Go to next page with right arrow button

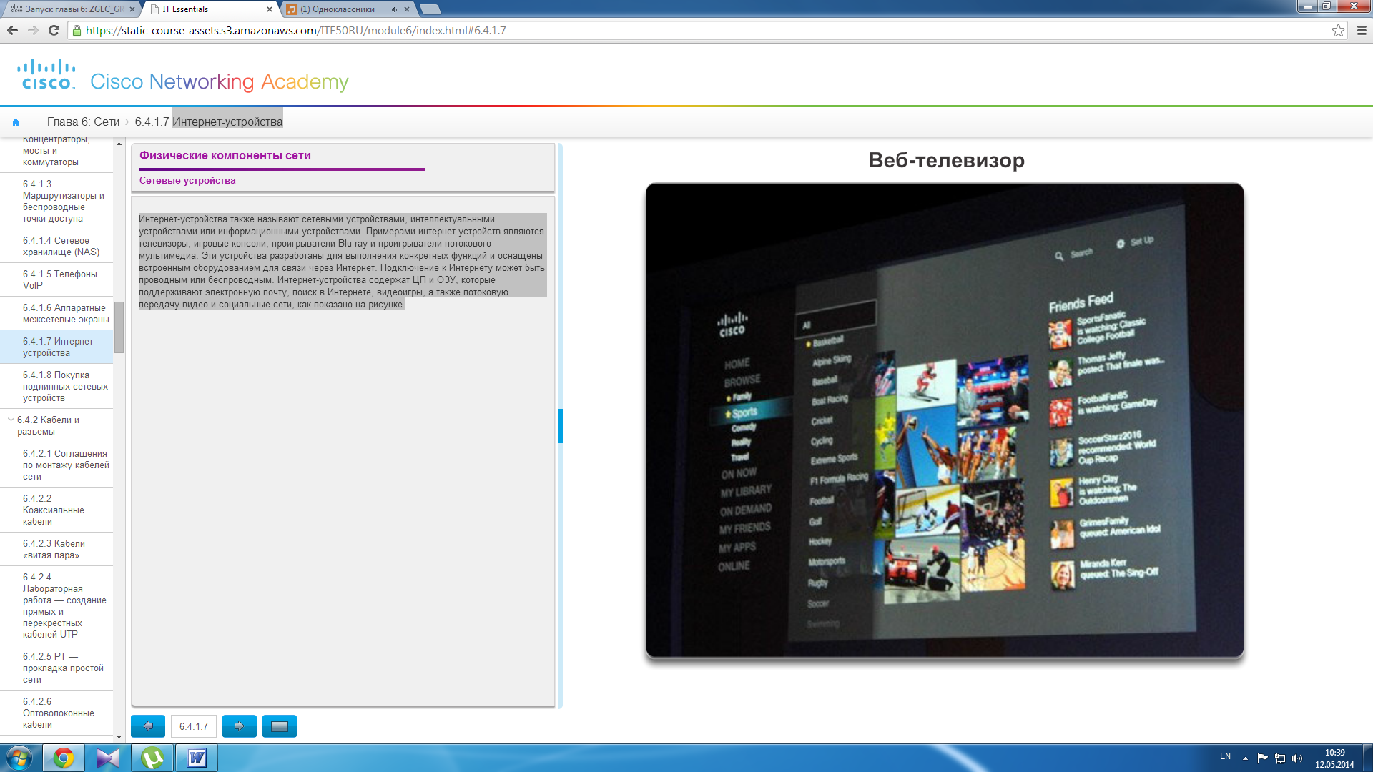240,726
